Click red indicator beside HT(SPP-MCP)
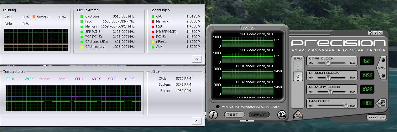The image size is (397, 132). (x=153, y=32)
